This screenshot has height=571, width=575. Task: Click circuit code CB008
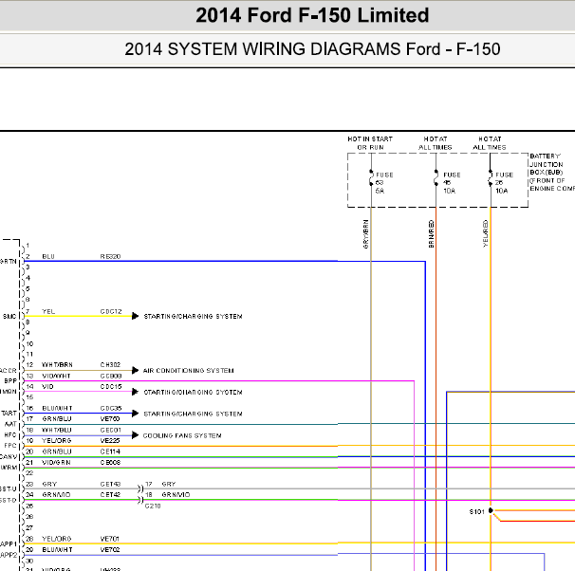click(x=110, y=463)
